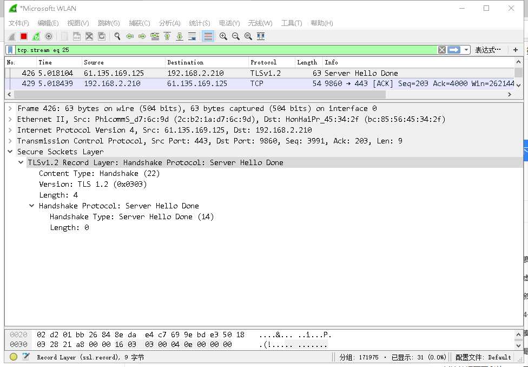This screenshot has width=528, height=367.
Task: Click the yellow expert info status circle
Action: point(14,357)
